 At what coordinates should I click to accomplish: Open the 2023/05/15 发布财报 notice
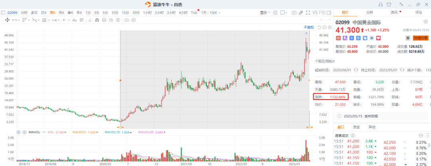tap(382, 116)
